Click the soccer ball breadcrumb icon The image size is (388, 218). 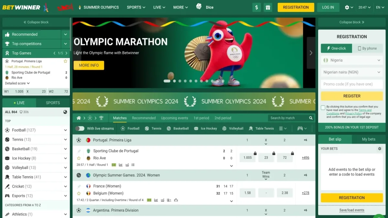tap(90, 118)
